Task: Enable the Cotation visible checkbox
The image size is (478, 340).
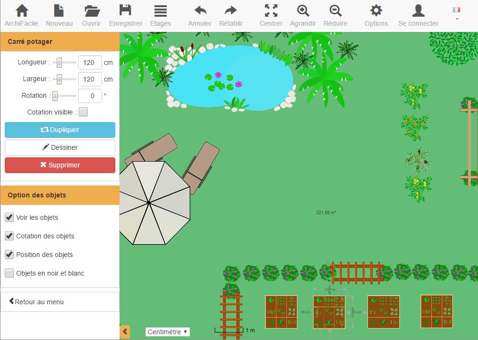Action: click(82, 112)
